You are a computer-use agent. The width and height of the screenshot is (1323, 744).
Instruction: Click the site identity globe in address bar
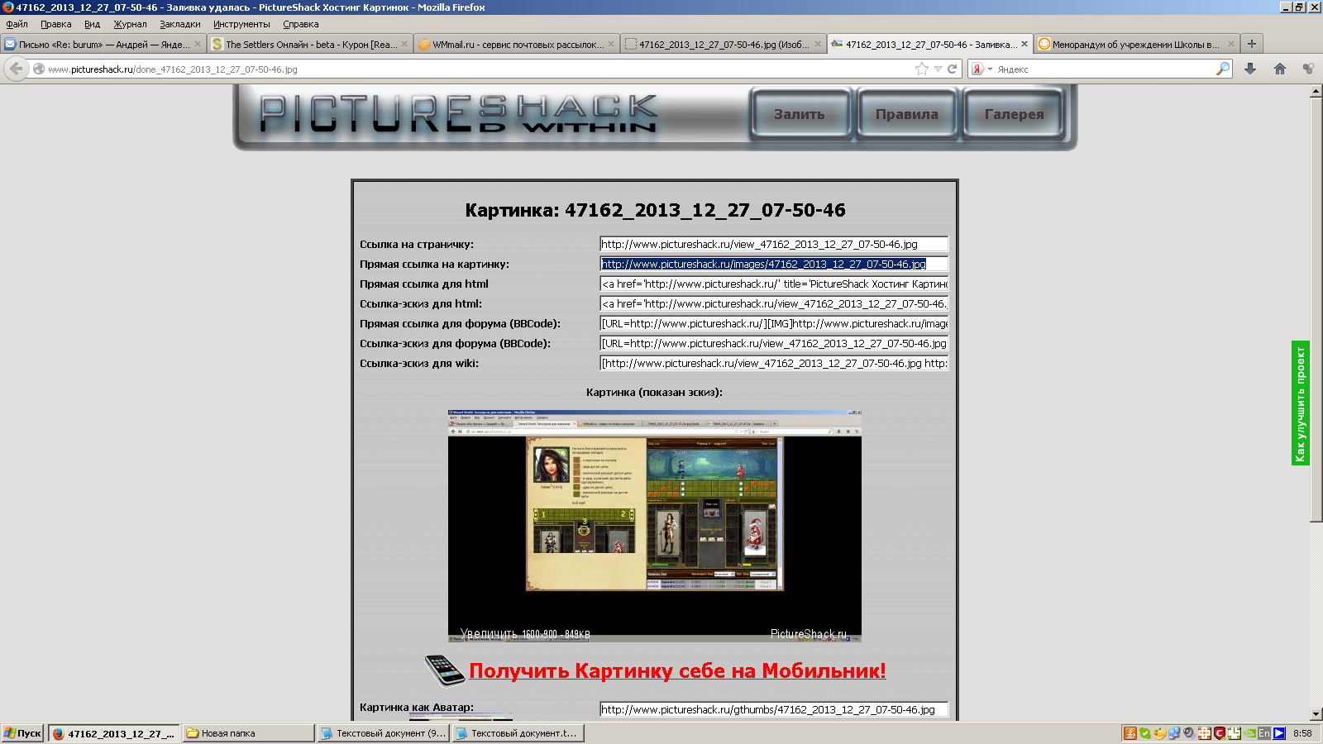[38, 69]
